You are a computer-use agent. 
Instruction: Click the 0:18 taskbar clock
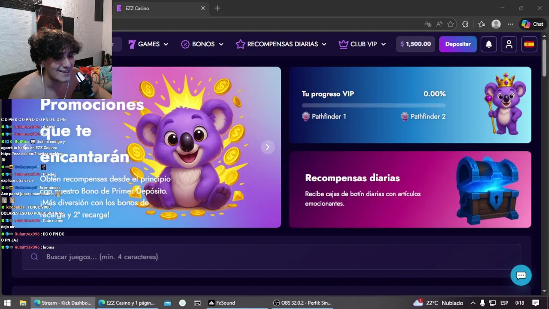click(519, 303)
